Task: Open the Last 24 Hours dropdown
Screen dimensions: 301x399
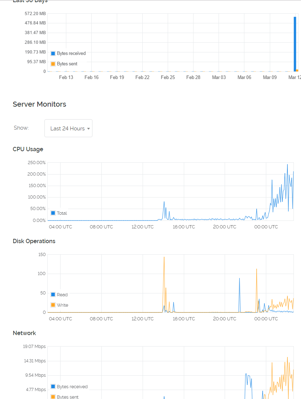Action: coord(68,128)
